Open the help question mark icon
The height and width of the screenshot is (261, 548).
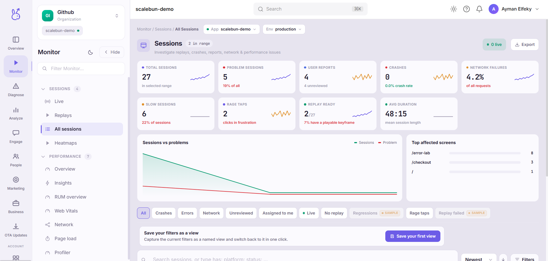466,9
